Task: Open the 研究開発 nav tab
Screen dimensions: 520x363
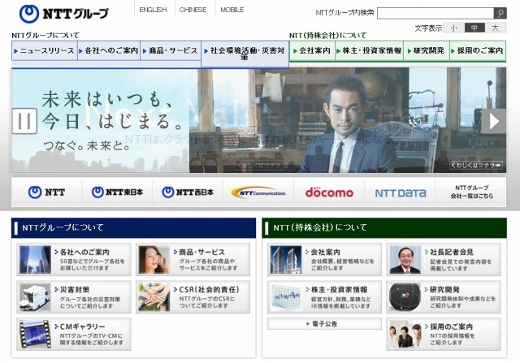Action: (x=427, y=50)
